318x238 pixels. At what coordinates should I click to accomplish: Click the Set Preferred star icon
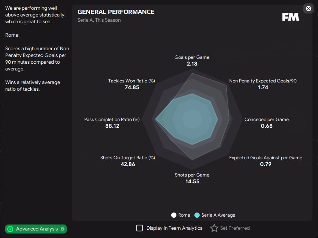(x=214, y=228)
